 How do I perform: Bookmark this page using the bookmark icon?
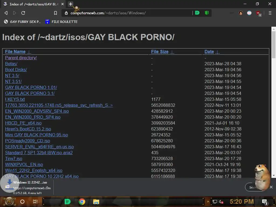pyautogui.click(x=56, y=13)
